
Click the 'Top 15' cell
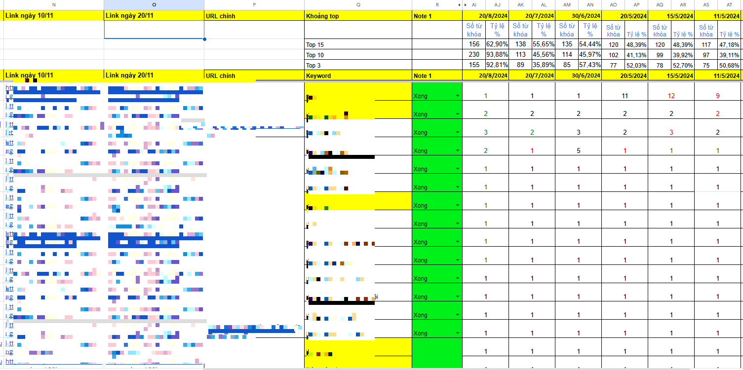[358, 44]
